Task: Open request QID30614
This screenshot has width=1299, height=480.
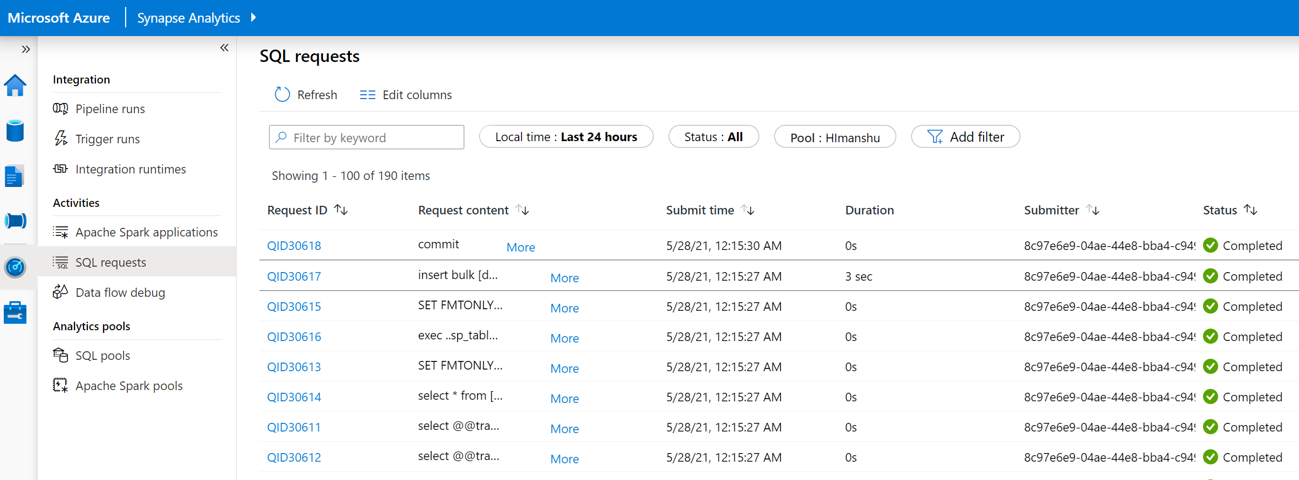Action: [294, 397]
